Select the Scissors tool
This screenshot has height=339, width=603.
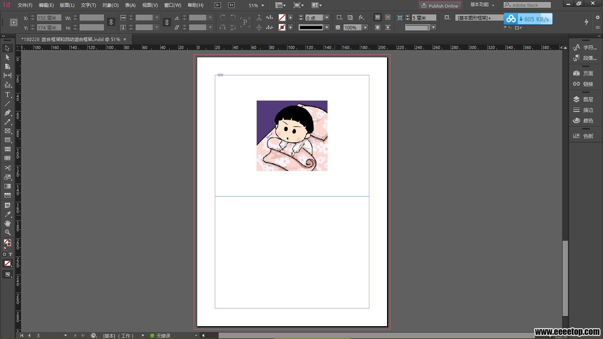pyautogui.click(x=7, y=168)
